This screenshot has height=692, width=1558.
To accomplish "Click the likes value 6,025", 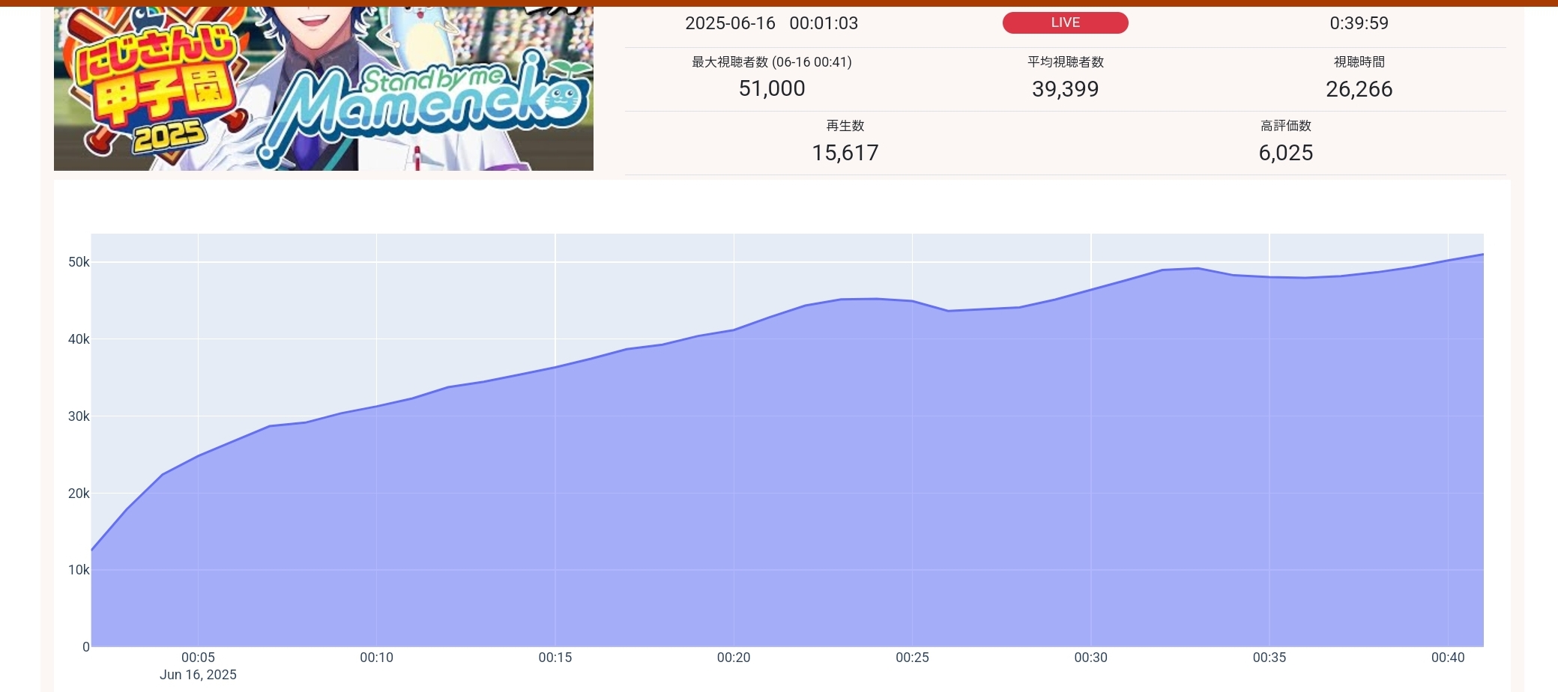I will 1286,153.
